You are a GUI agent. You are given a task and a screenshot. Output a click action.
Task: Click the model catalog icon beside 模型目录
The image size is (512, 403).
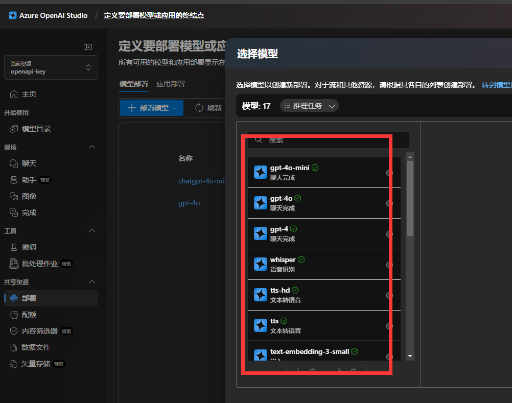(x=14, y=129)
